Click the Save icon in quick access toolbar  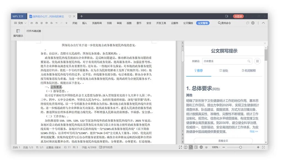[x=37, y=23]
